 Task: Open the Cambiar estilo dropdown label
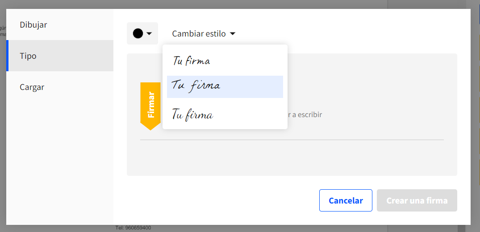tap(199, 33)
